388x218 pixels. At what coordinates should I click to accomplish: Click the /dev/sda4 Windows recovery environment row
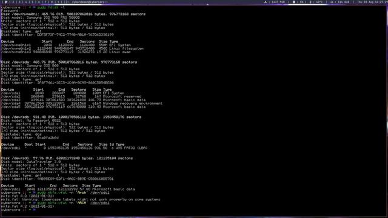point(82,104)
